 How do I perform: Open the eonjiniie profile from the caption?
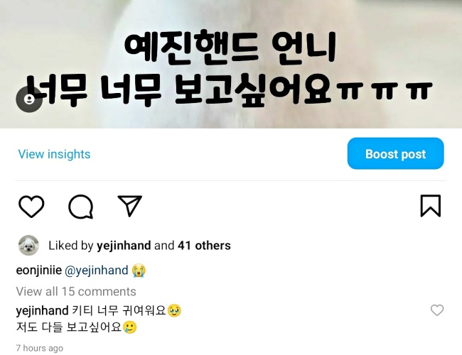tap(39, 271)
